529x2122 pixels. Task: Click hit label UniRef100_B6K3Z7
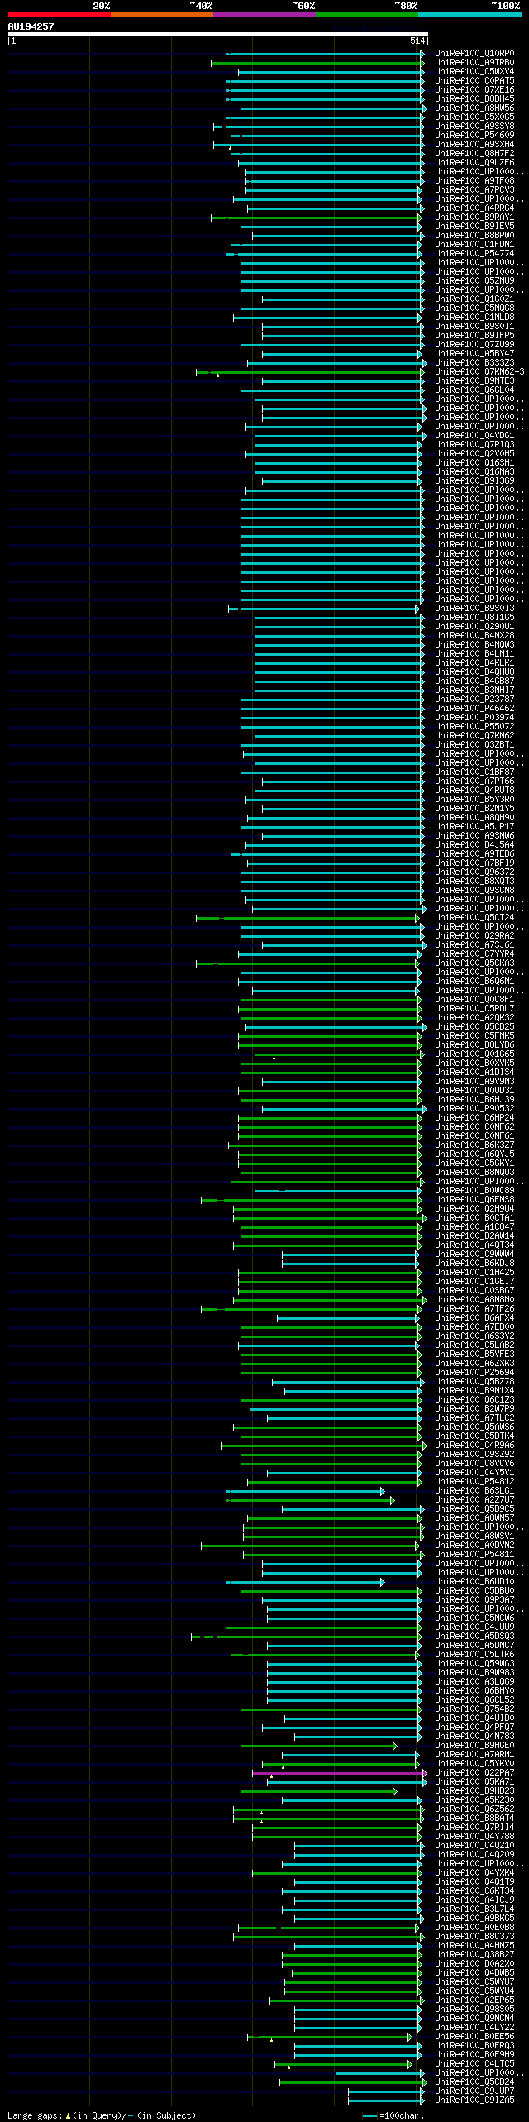(474, 1145)
